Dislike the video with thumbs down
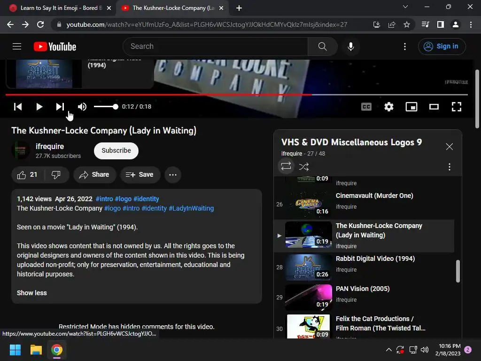The width and height of the screenshot is (481, 361). tap(56, 175)
